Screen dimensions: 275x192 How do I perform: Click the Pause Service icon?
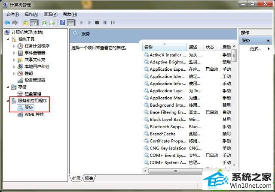pos(105,23)
